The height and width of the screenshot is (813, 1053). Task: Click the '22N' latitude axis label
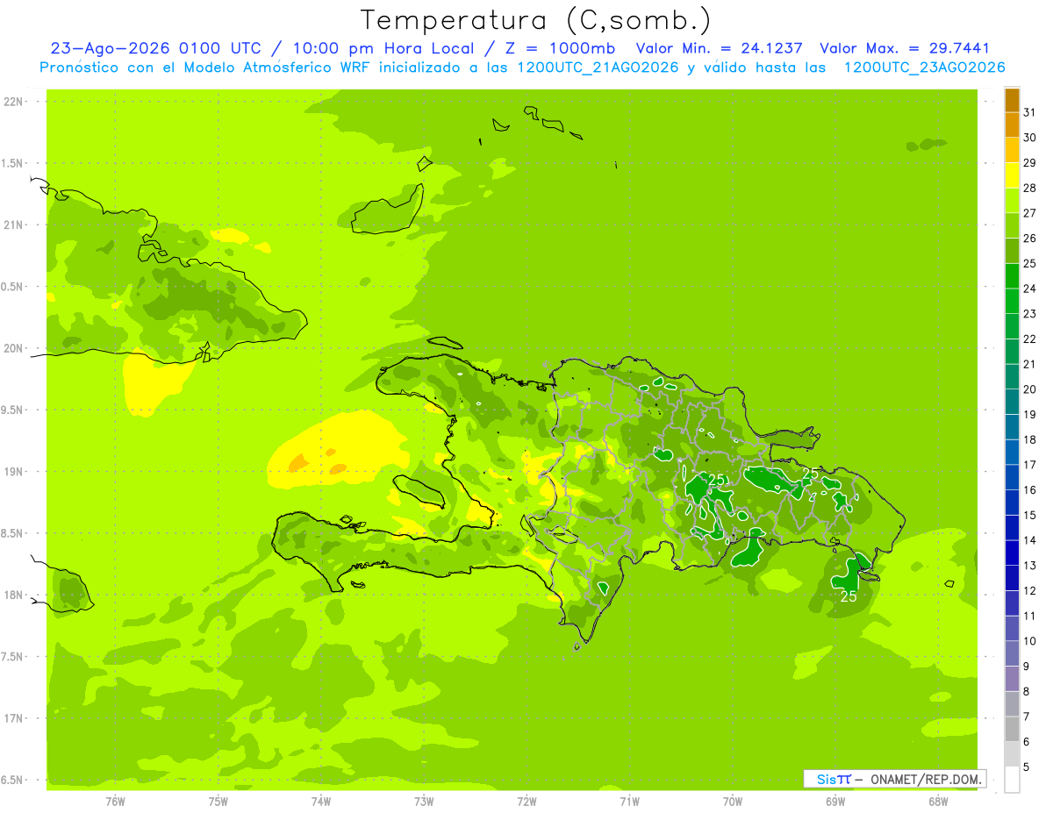point(15,102)
